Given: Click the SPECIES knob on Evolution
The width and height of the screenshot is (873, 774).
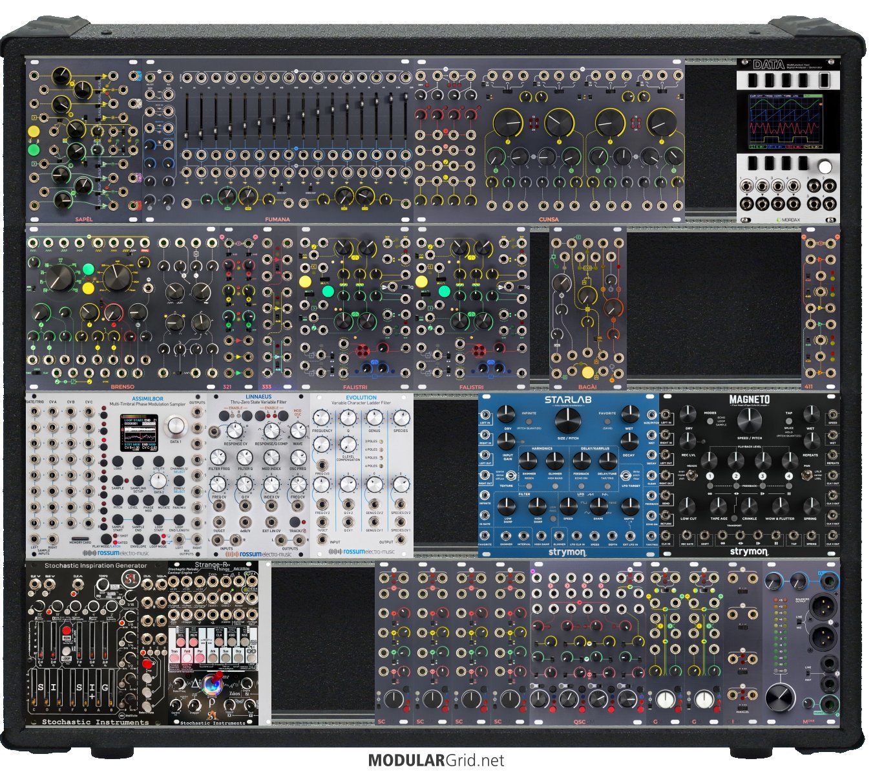Looking at the screenshot, I should pos(401,417).
